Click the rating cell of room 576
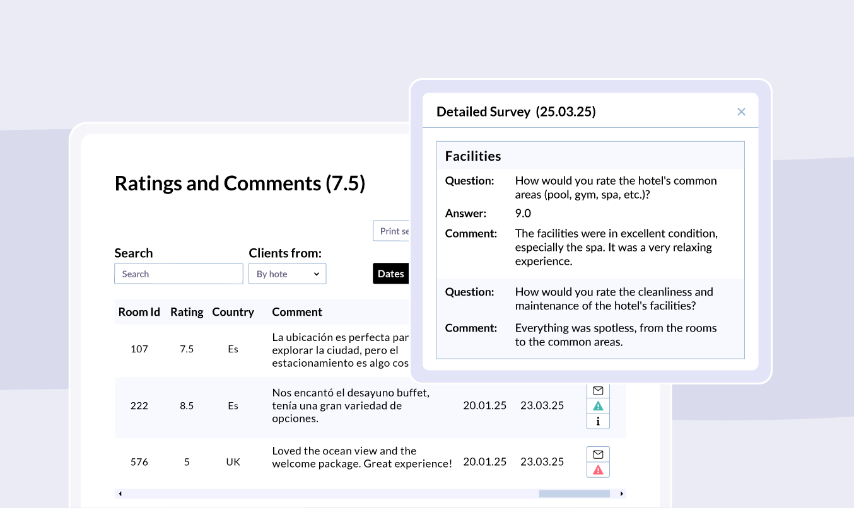854x508 pixels. (x=187, y=462)
